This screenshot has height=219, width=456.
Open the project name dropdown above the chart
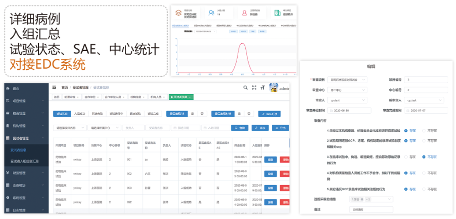(205, 31)
